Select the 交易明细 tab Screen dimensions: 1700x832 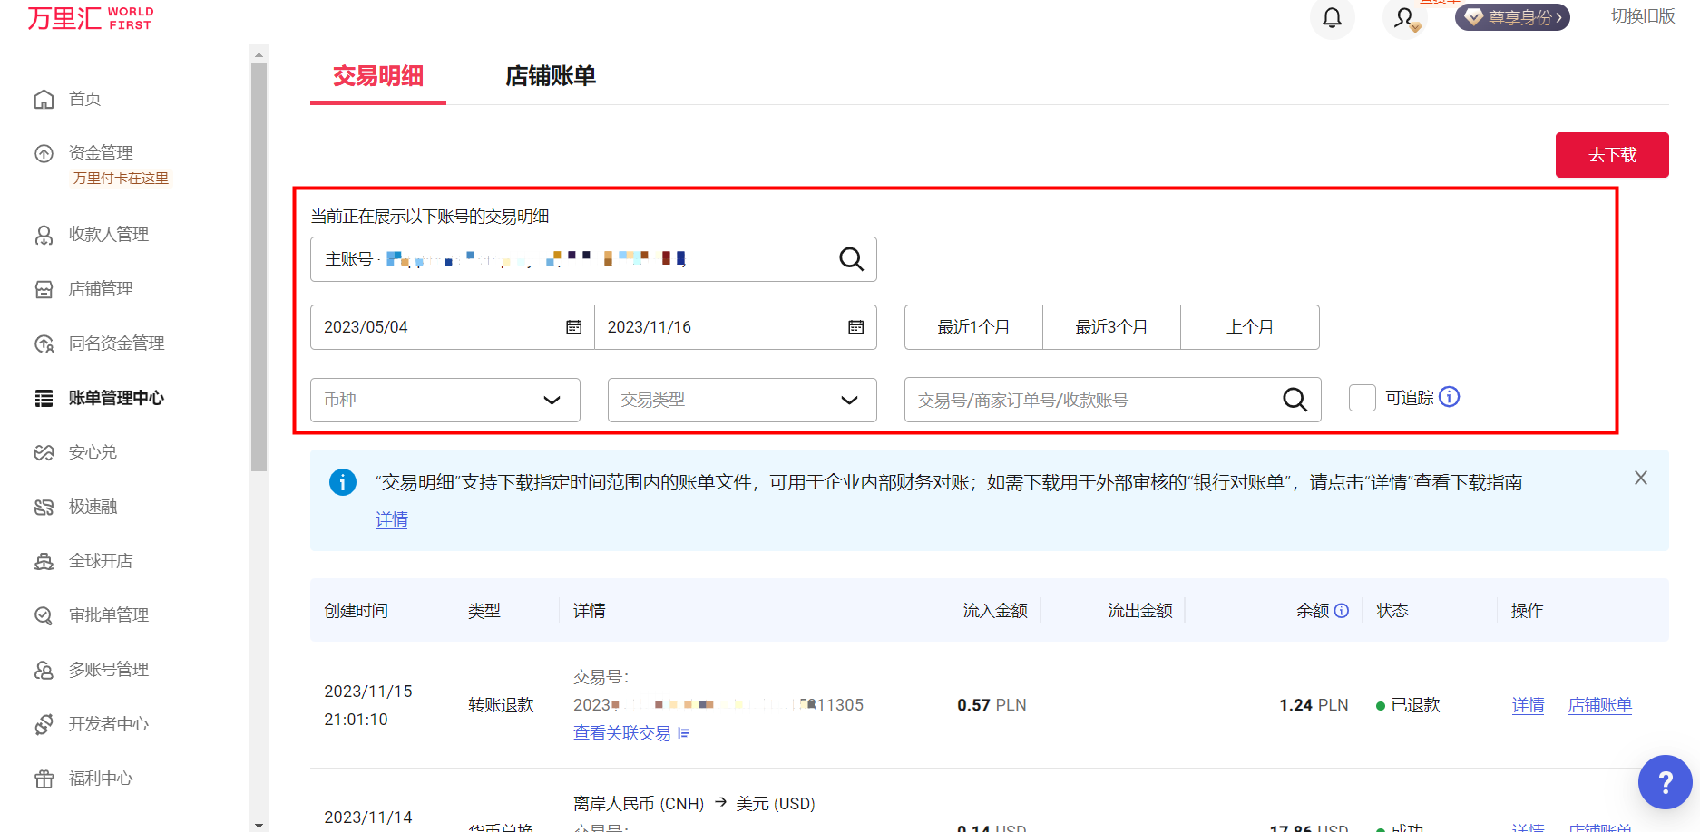point(377,77)
